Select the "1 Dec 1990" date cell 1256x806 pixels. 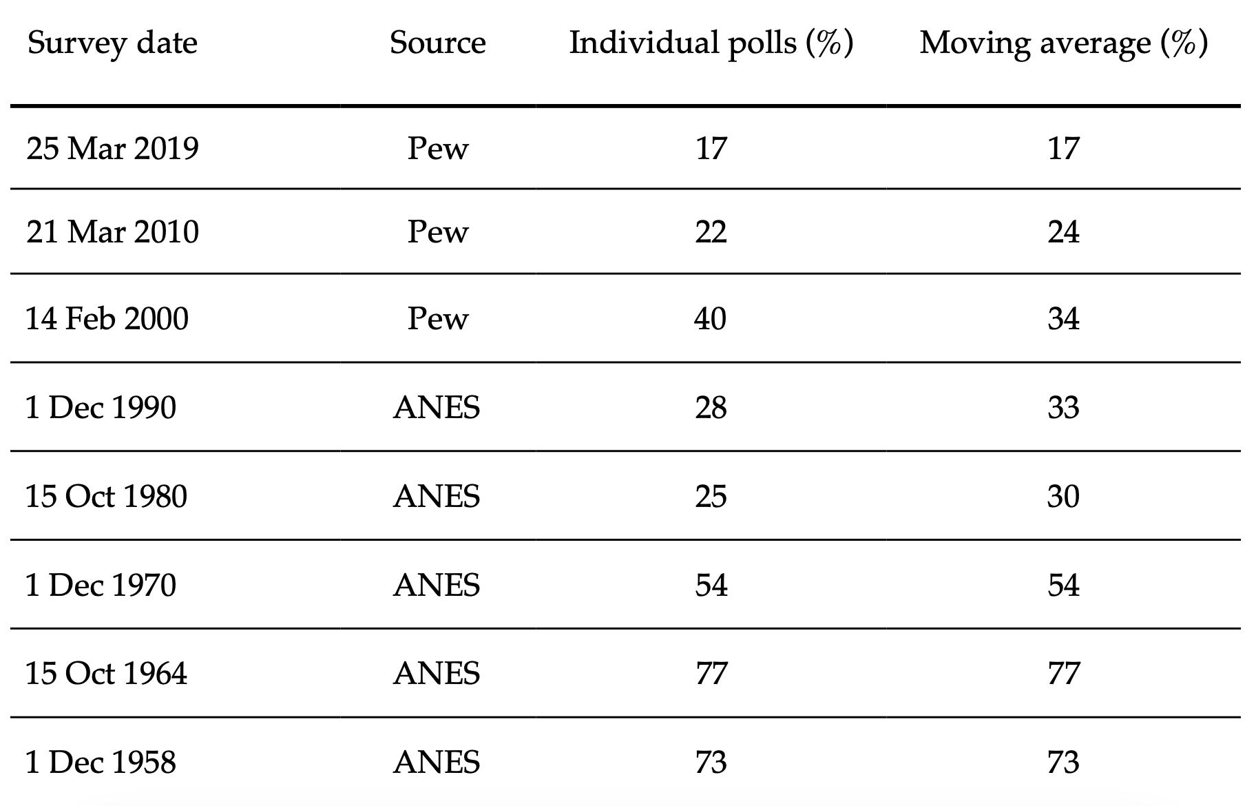pos(101,408)
